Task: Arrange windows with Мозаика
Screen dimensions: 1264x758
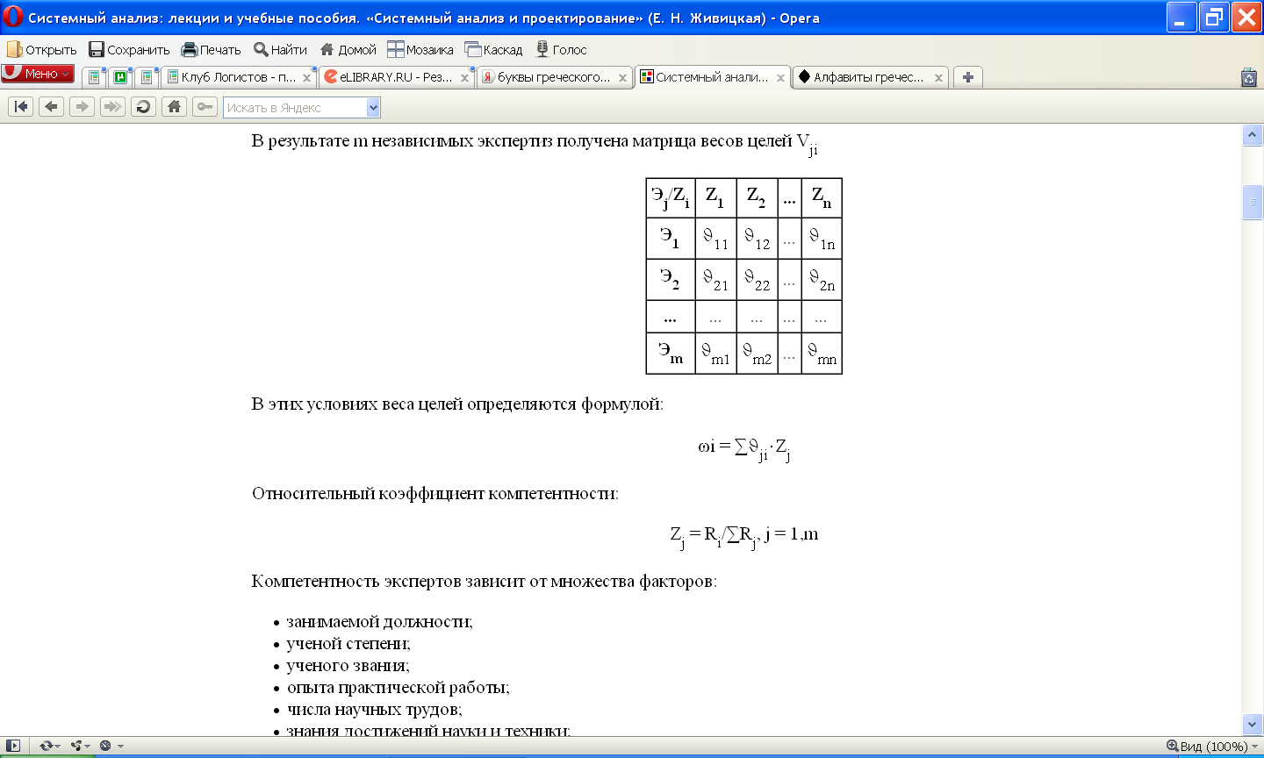Action: coord(420,50)
